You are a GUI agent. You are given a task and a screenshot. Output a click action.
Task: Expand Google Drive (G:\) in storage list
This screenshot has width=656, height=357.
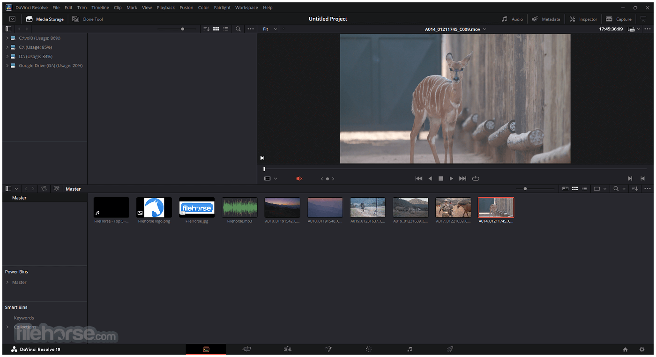tap(7, 66)
